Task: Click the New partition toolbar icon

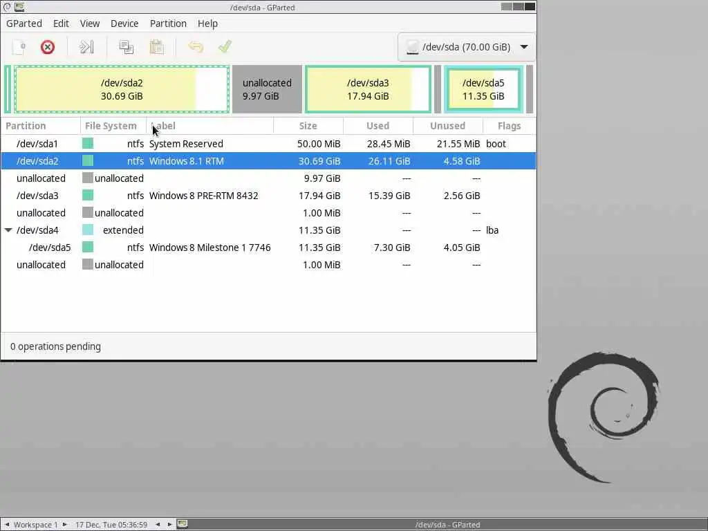Action: [x=19, y=47]
